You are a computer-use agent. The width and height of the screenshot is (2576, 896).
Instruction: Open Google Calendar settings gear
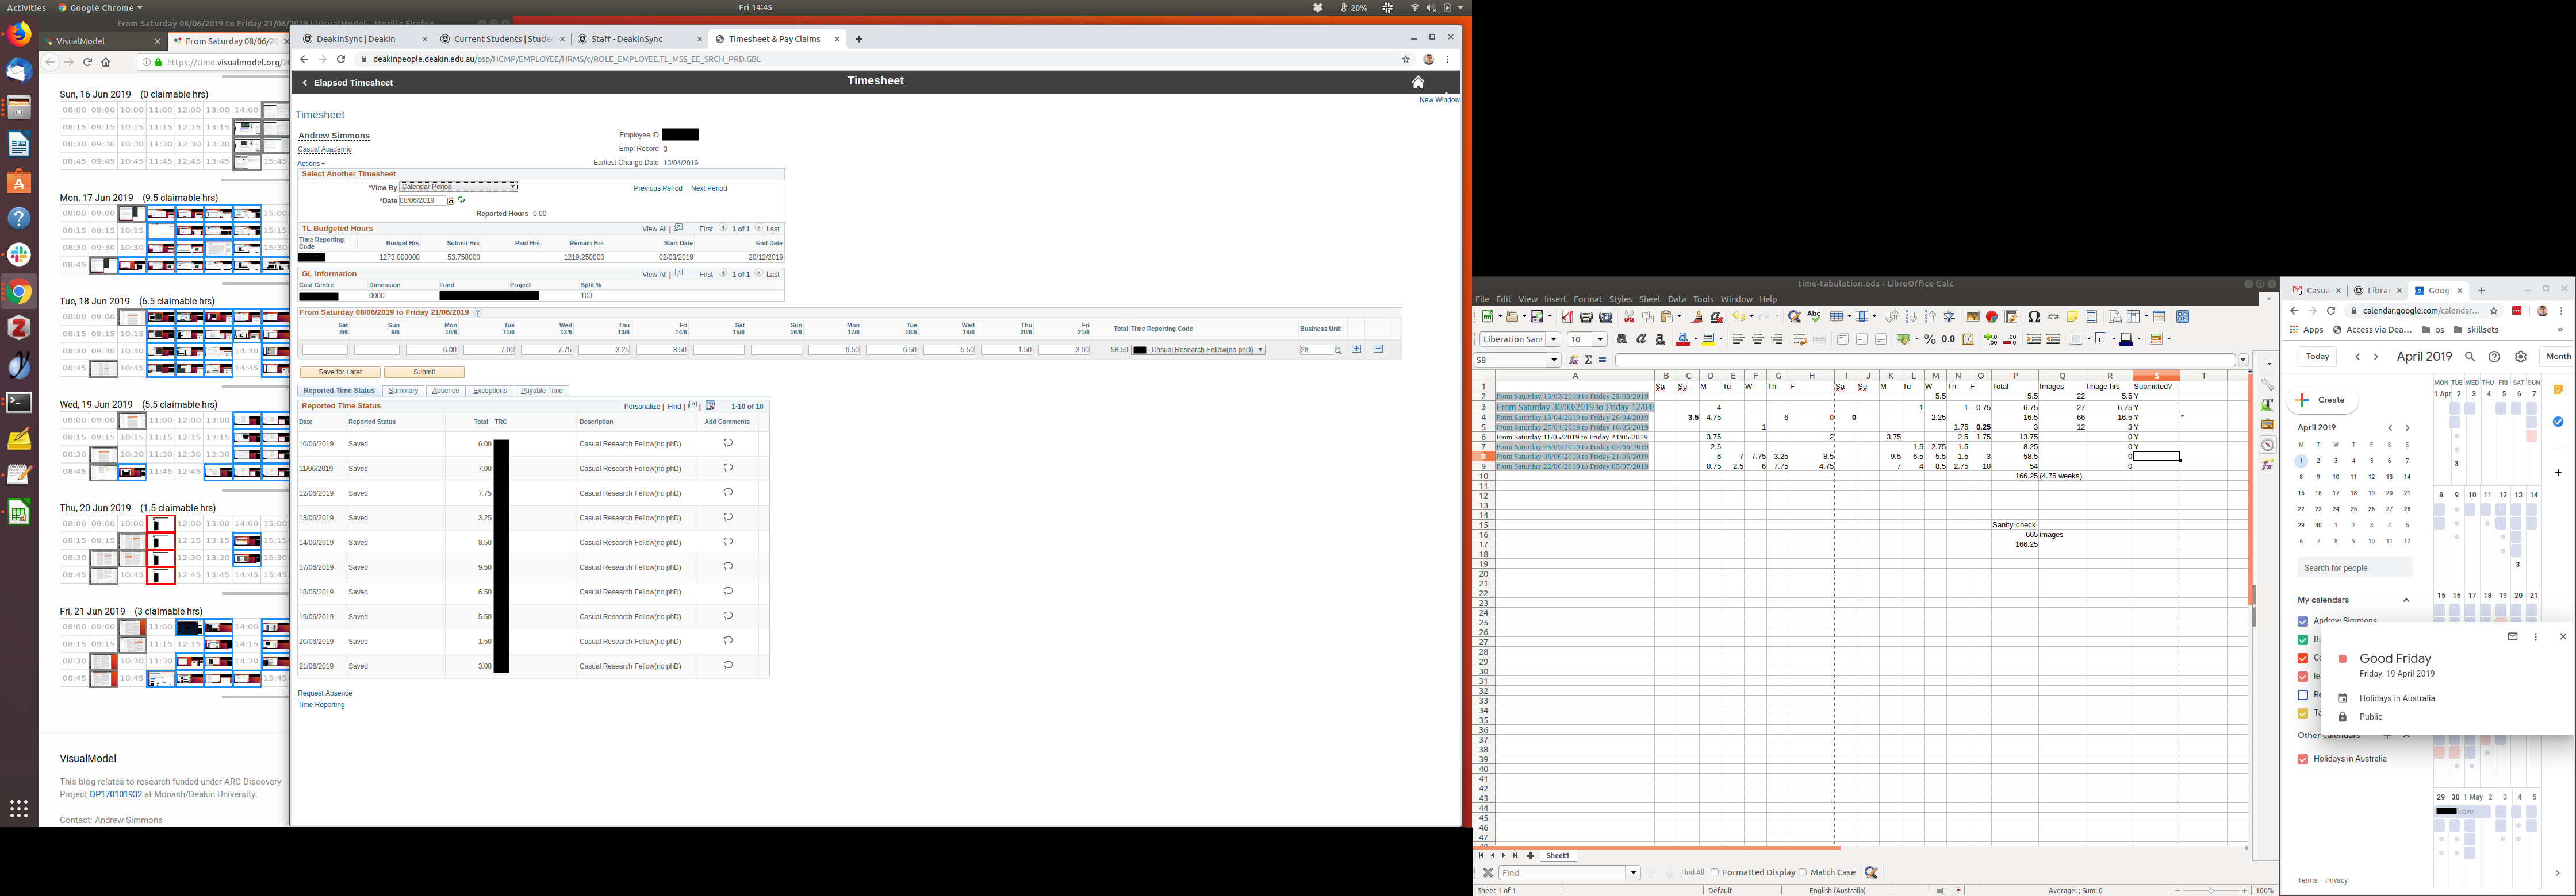point(2520,357)
